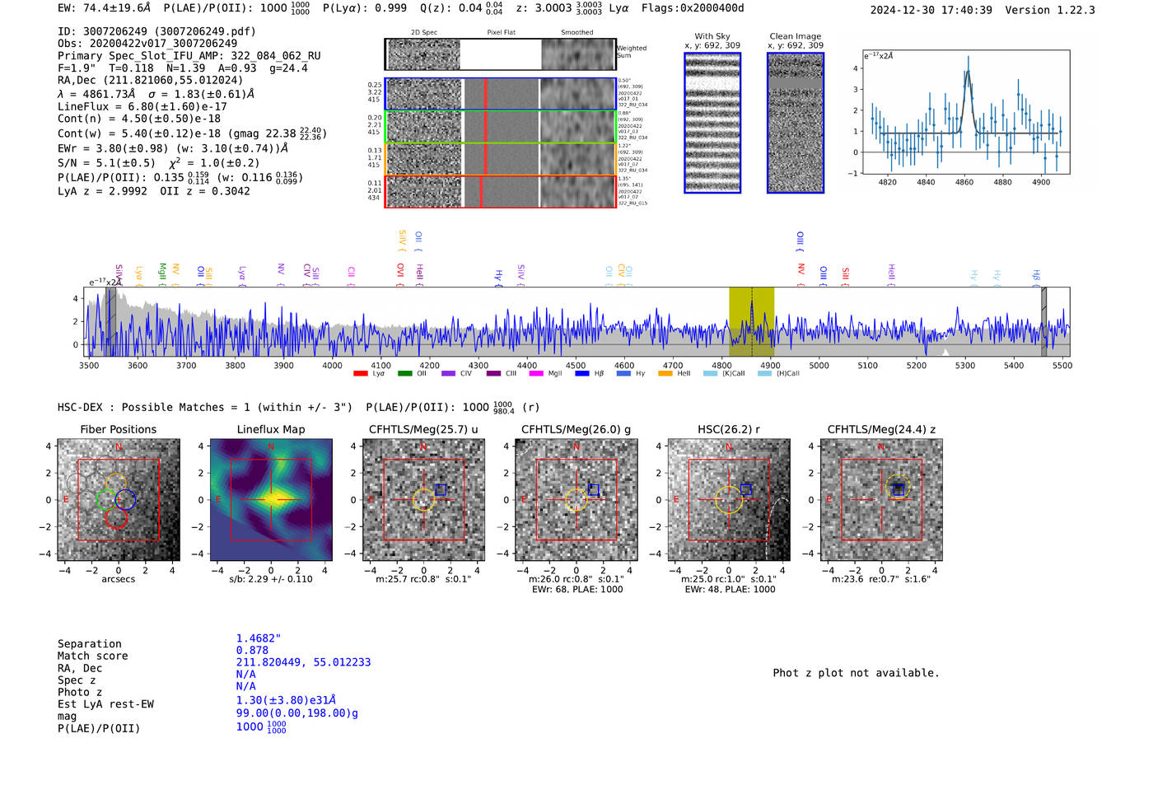The height and width of the screenshot is (785, 1153).
Task: Click the MgII magenta legend swatch
Action: [x=536, y=374]
